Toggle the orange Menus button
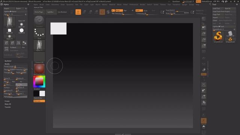 198,1
